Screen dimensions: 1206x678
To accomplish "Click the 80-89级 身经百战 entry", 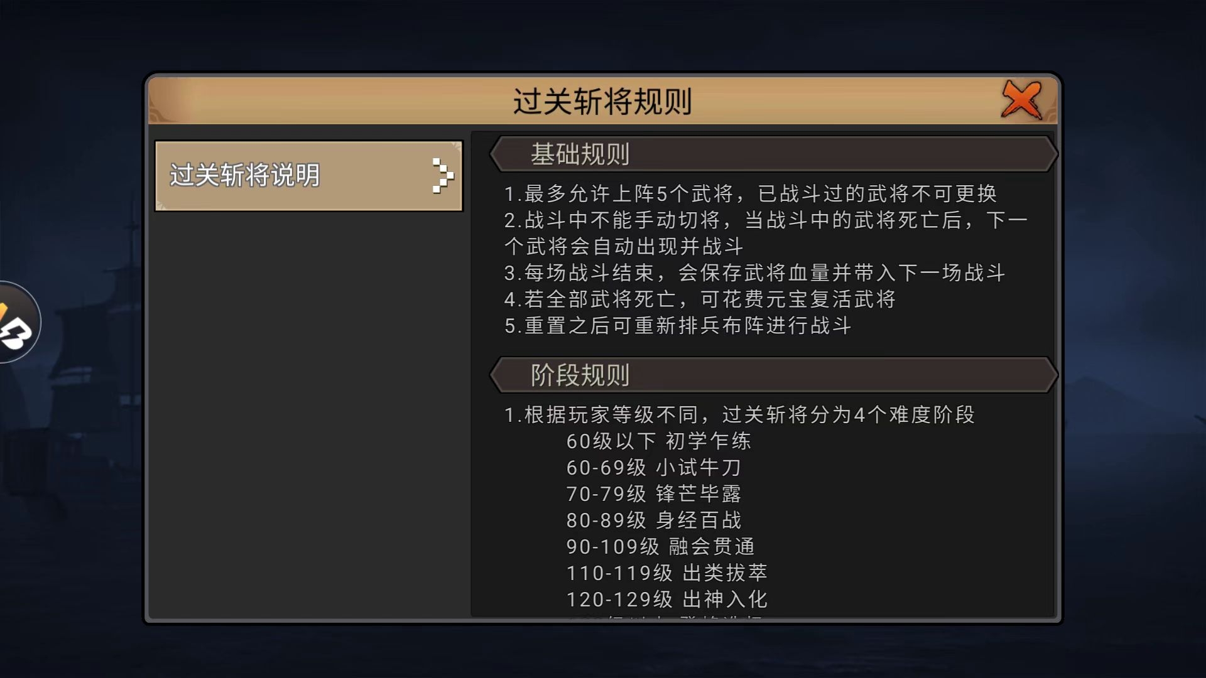I will pos(654,520).
